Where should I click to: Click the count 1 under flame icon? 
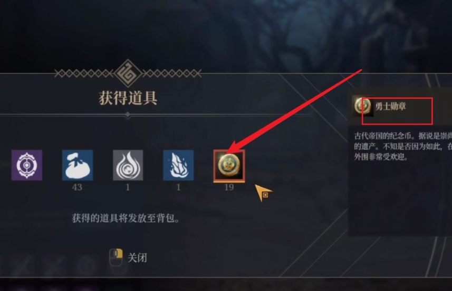pyautogui.click(x=128, y=187)
